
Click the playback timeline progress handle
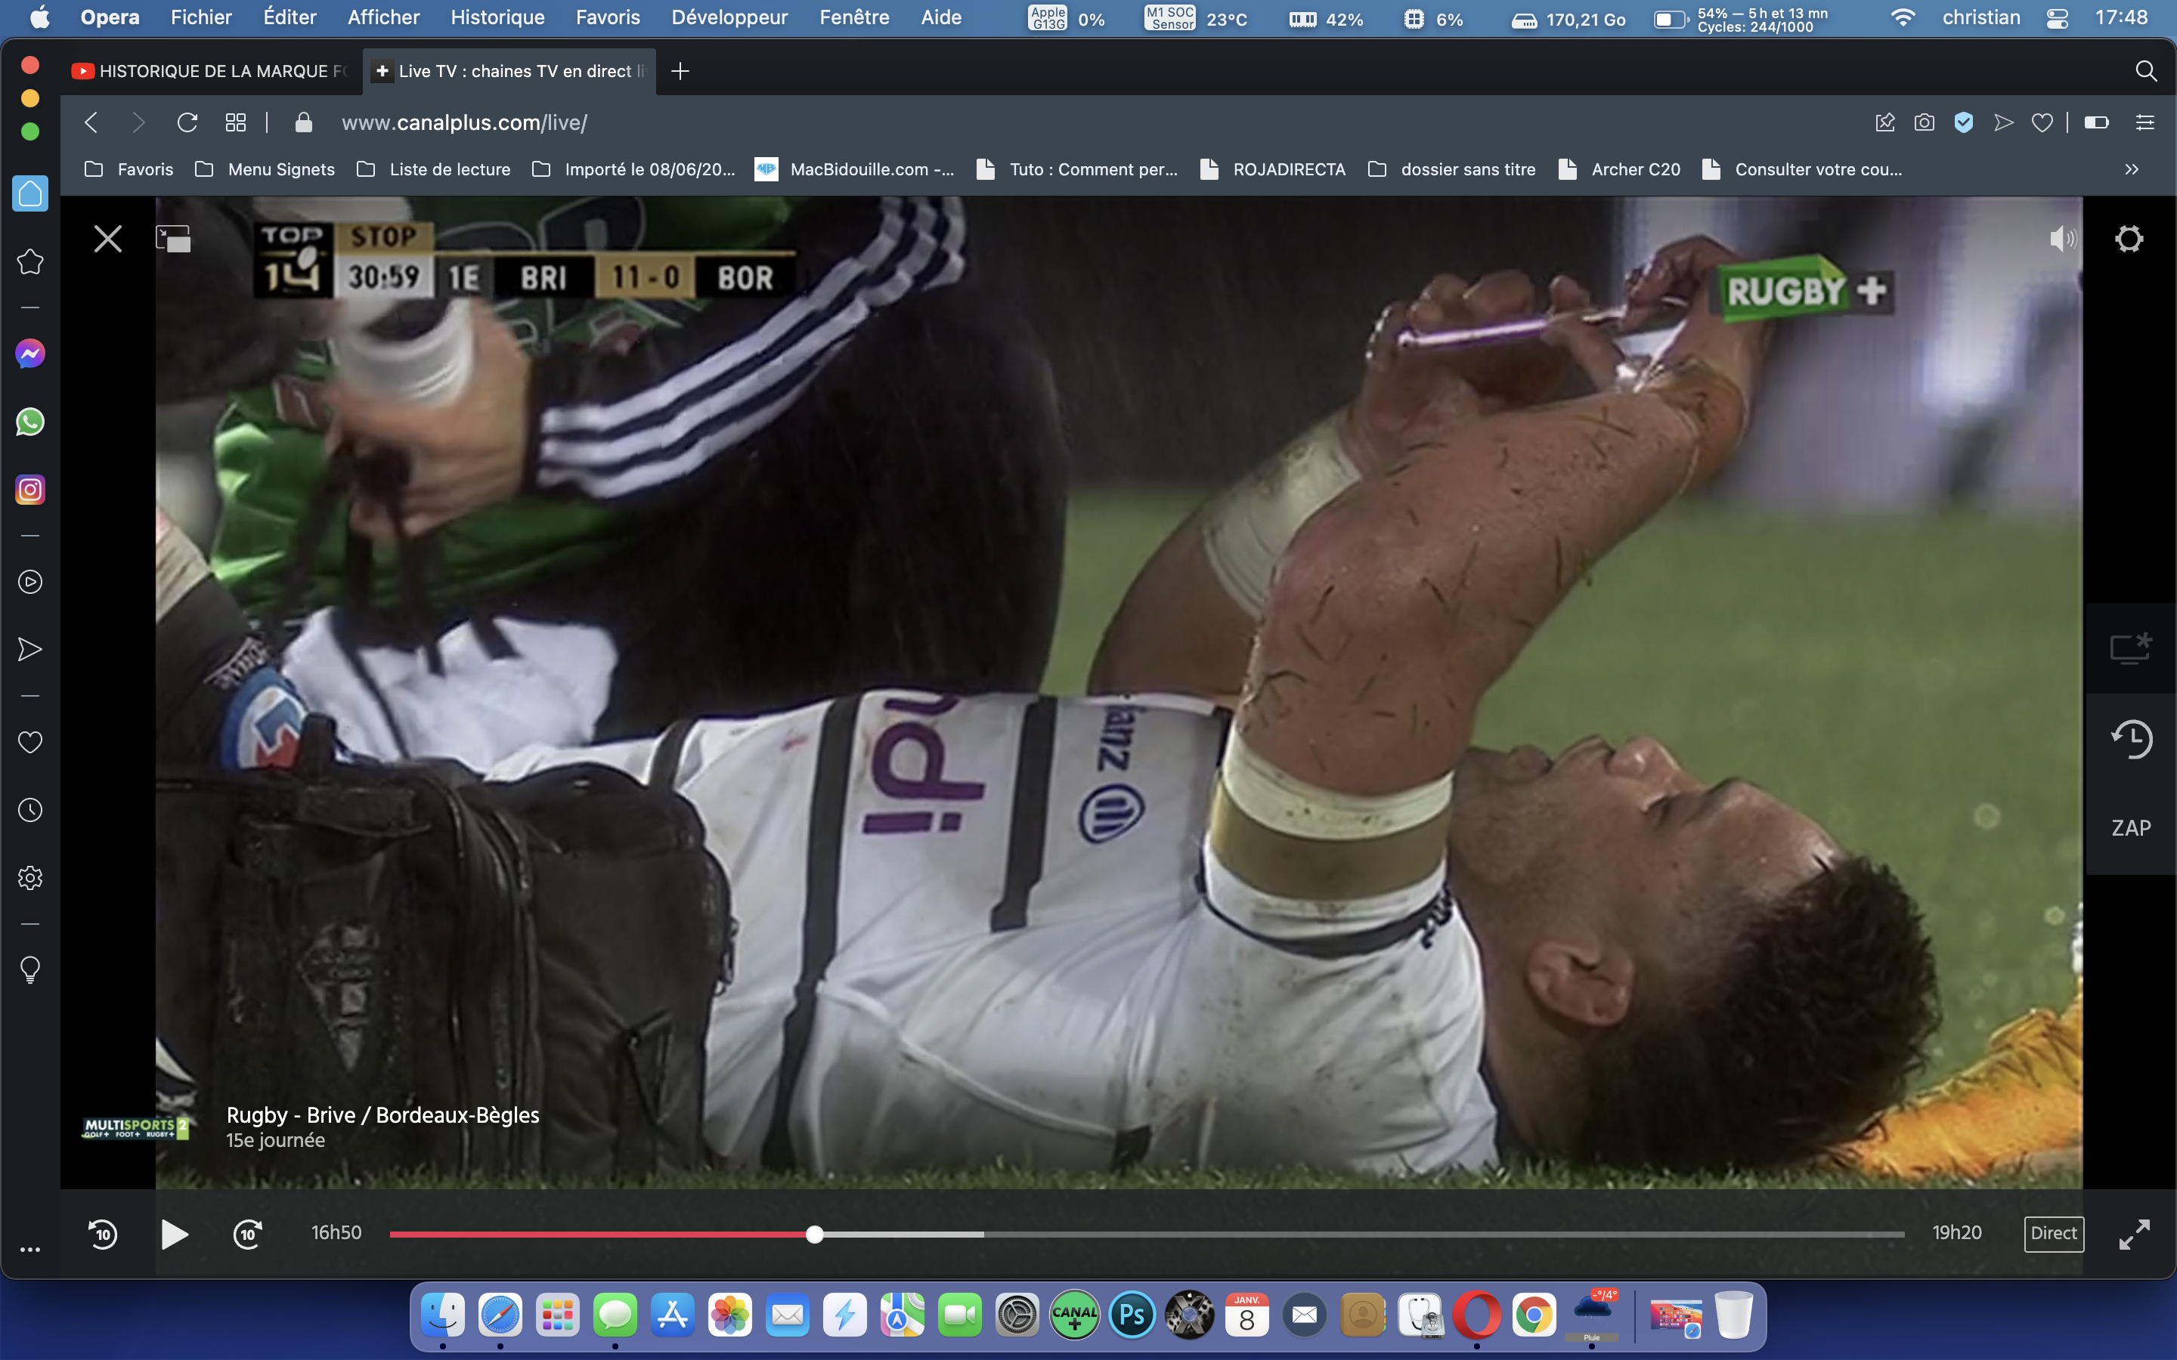coord(814,1235)
